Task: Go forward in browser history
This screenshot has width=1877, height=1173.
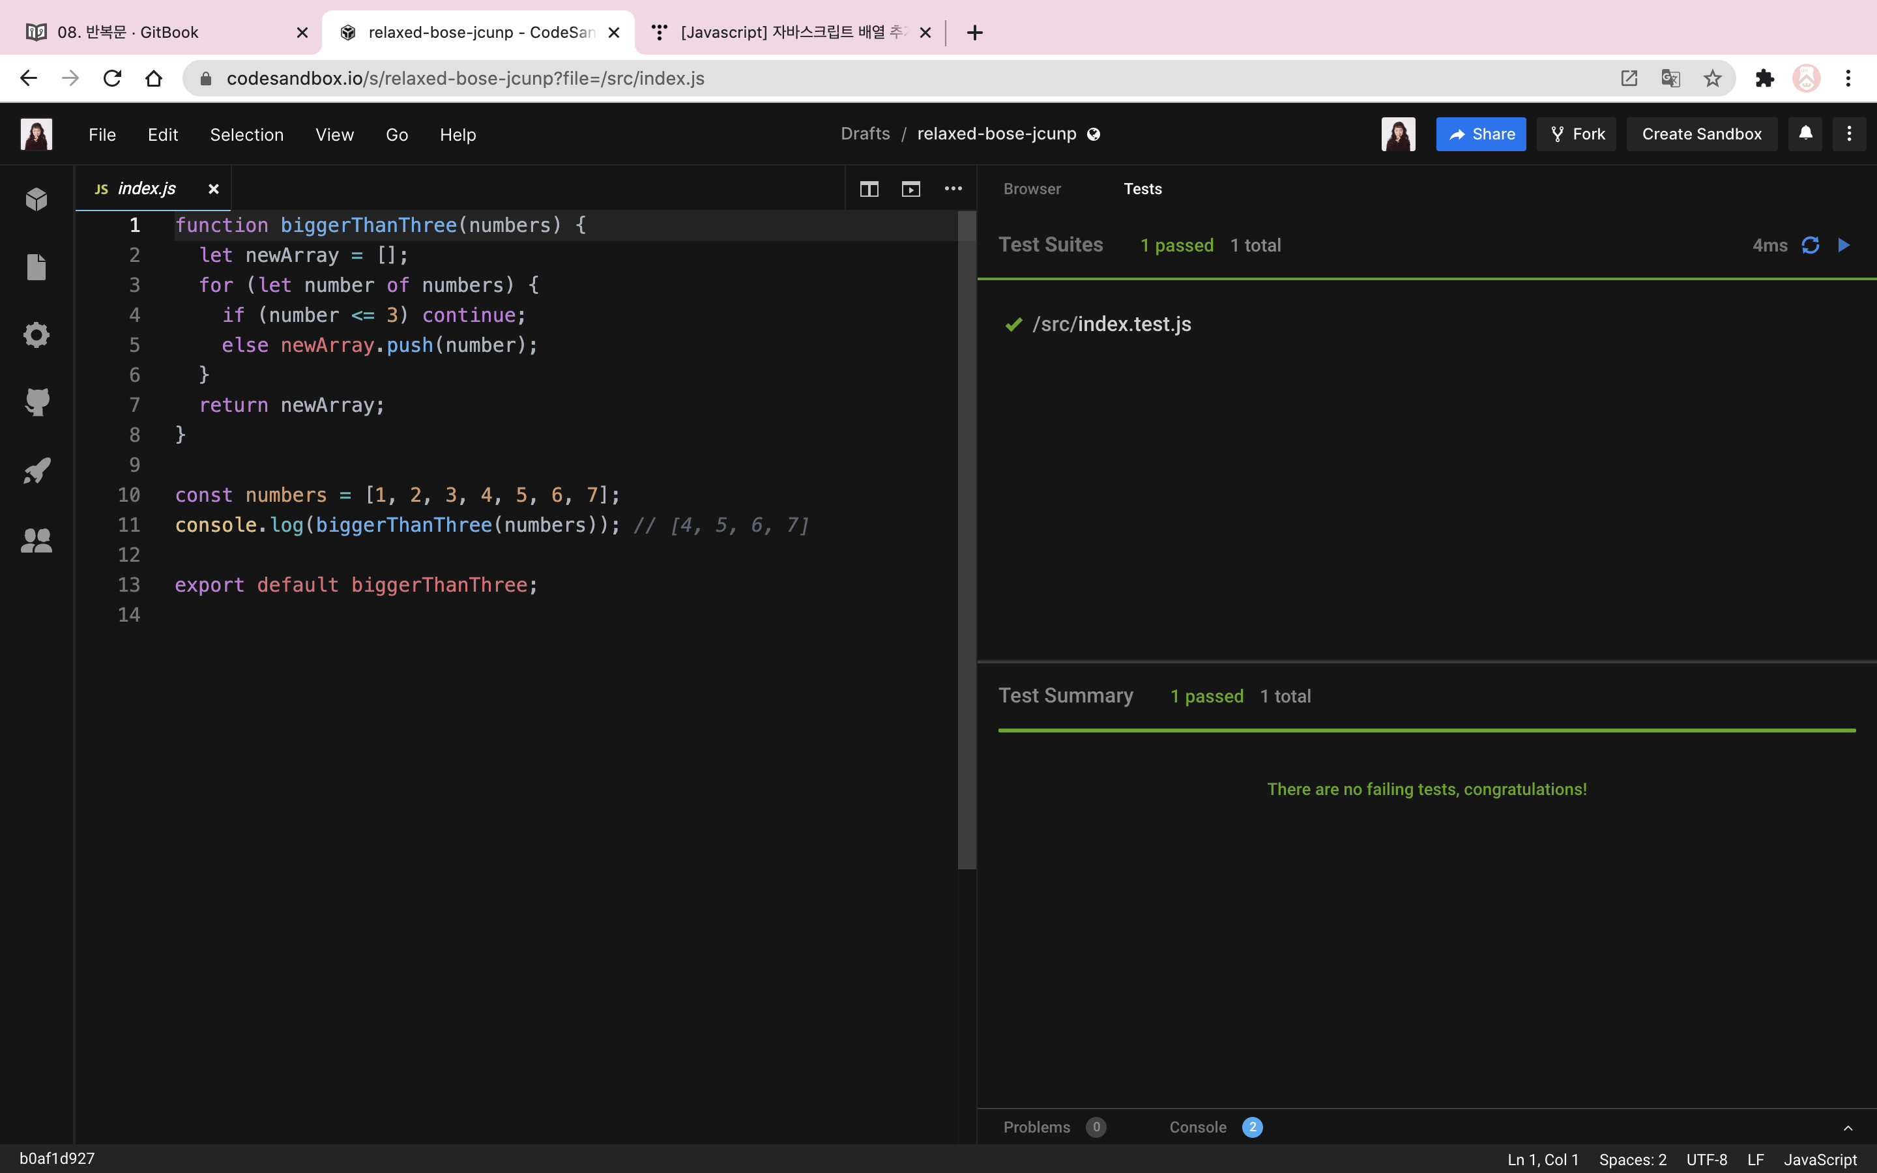Action: [70, 78]
